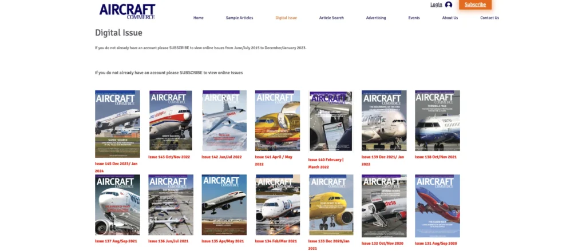The width and height of the screenshot is (586, 251).
Task: Click the 'Digital Issue' page heading
Action: point(118,33)
